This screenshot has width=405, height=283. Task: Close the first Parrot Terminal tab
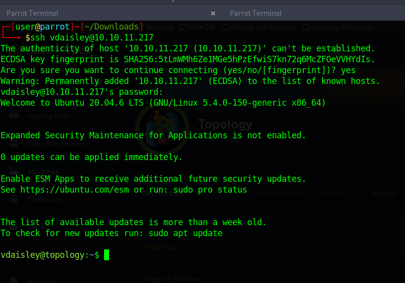pyautogui.click(x=213, y=13)
